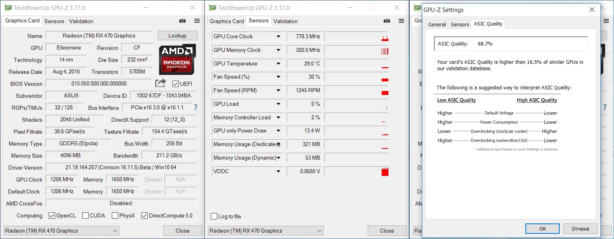Screen dimensions: 614x239
Task: Click the Fan Speed (RPM) history graph
Action: click(x=356, y=90)
